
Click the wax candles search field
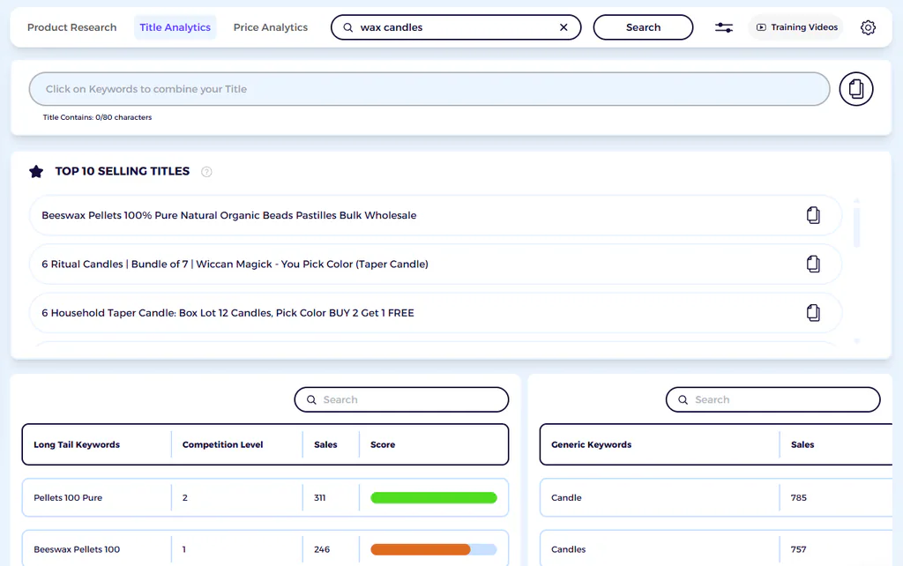click(x=456, y=27)
